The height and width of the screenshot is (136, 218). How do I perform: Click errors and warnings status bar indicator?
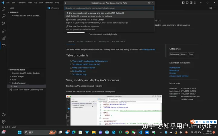click(6, 127)
